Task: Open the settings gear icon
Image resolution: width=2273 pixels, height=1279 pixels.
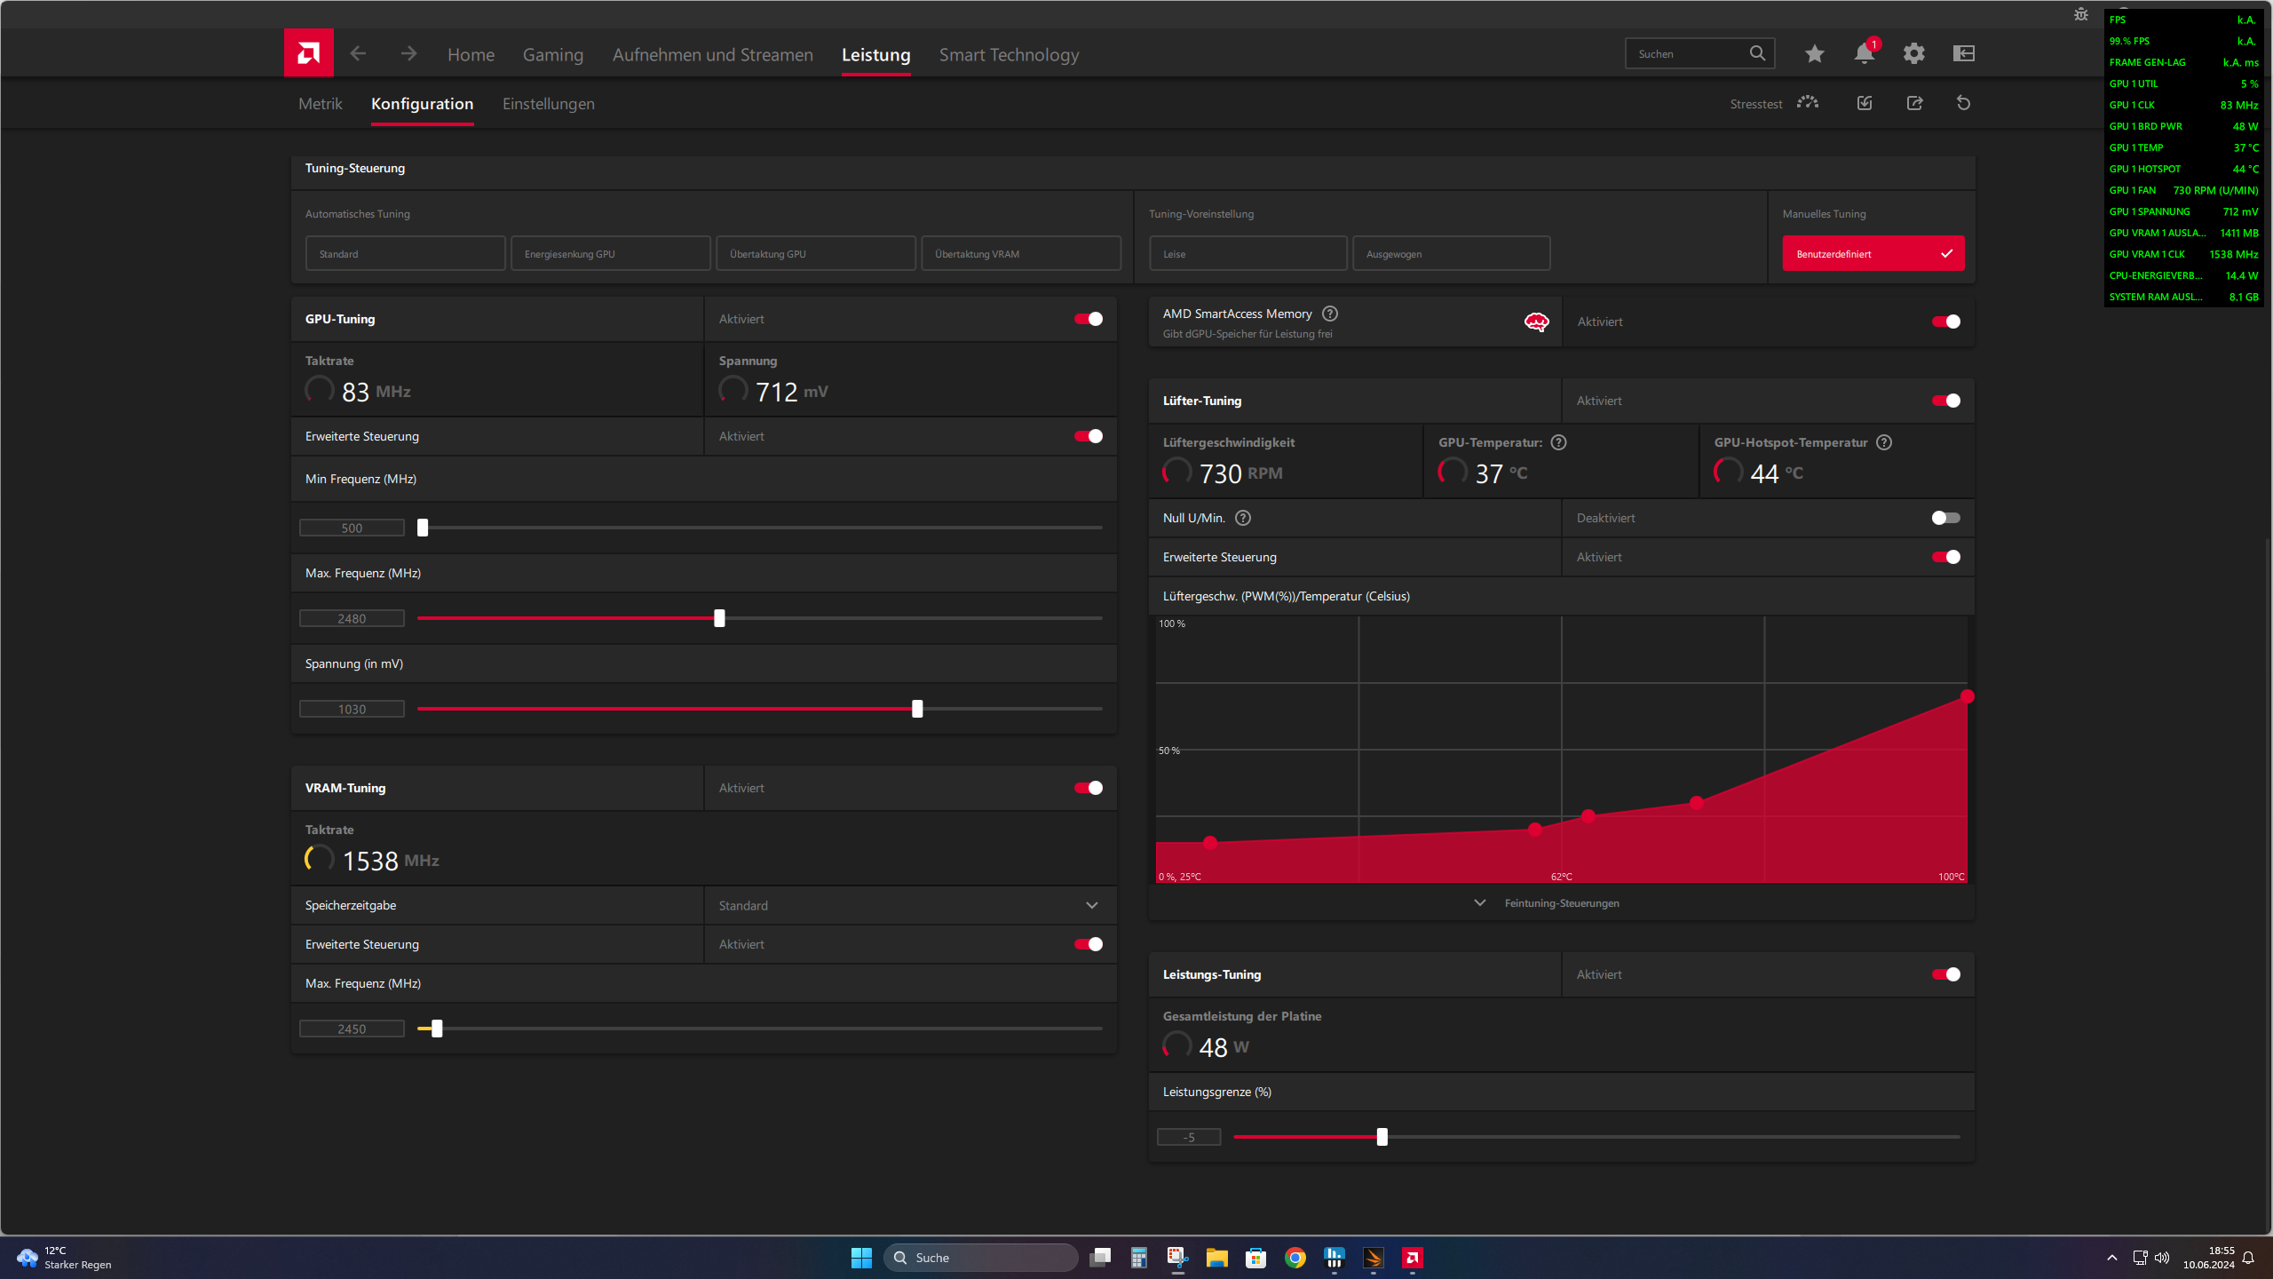Action: pos(1913,54)
